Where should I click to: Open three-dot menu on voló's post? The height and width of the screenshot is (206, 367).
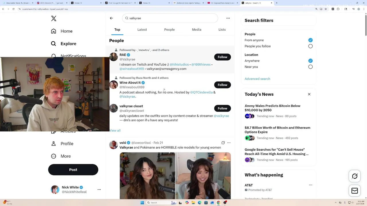(x=229, y=143)
